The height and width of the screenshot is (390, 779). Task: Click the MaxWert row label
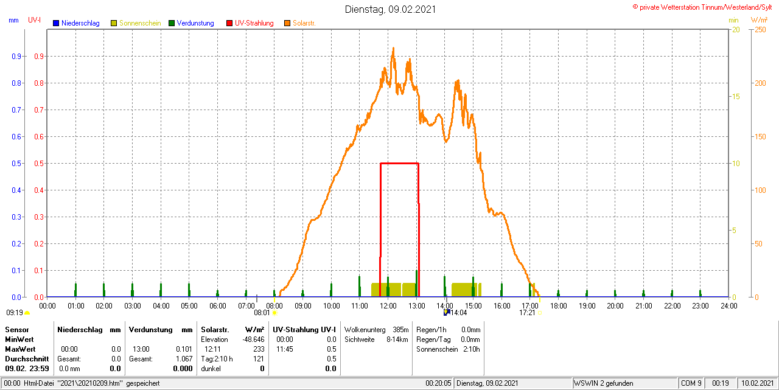tap(20, 349)
